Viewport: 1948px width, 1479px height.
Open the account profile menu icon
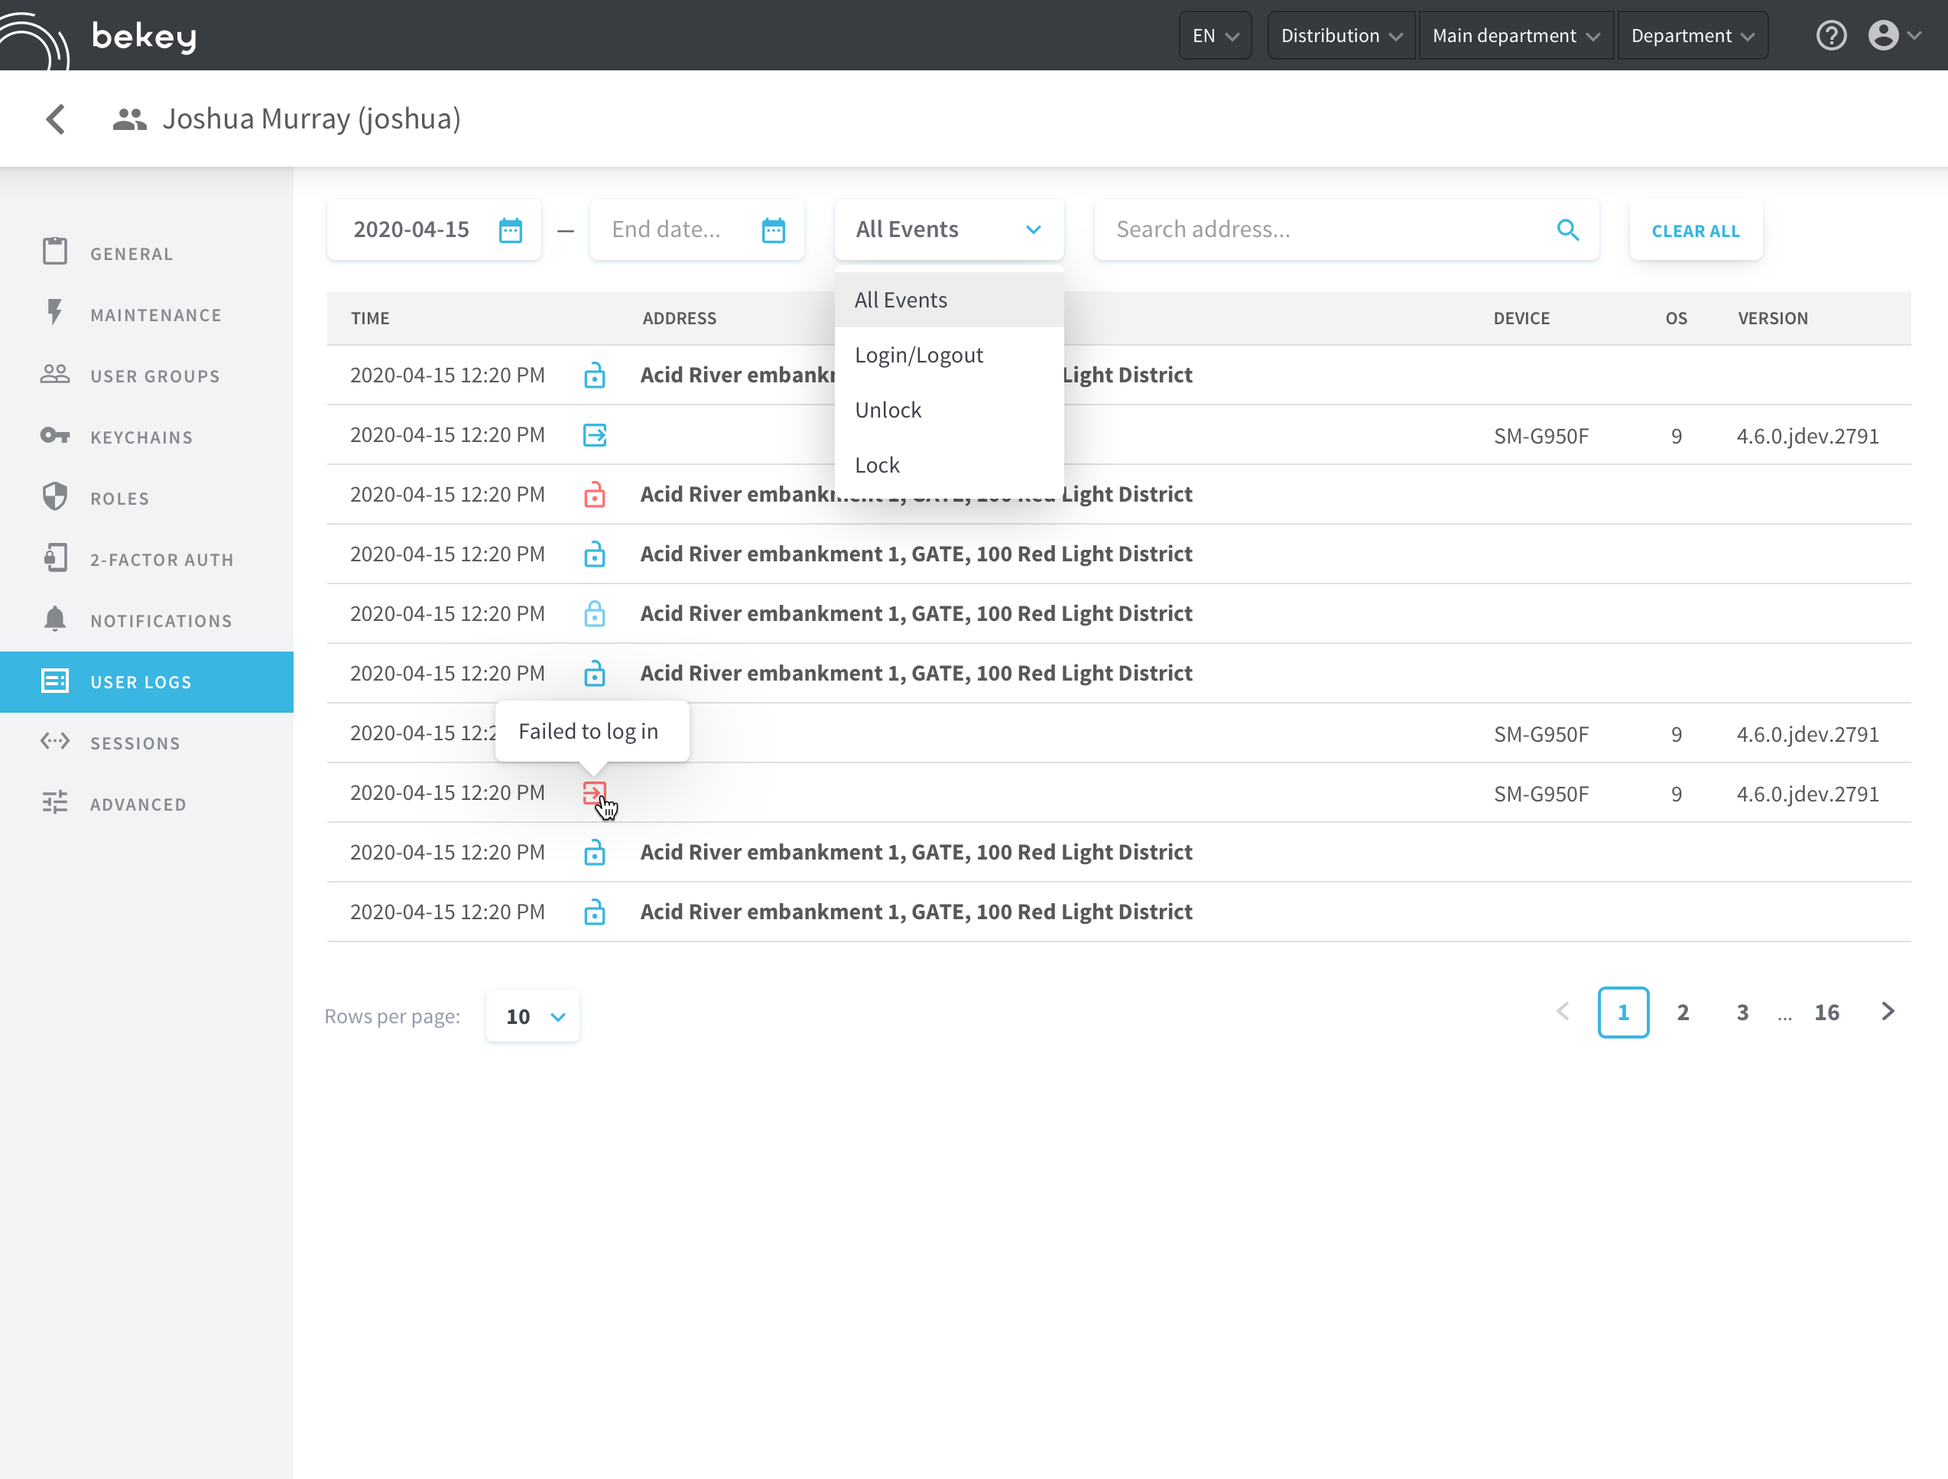tap(1894, 35)
